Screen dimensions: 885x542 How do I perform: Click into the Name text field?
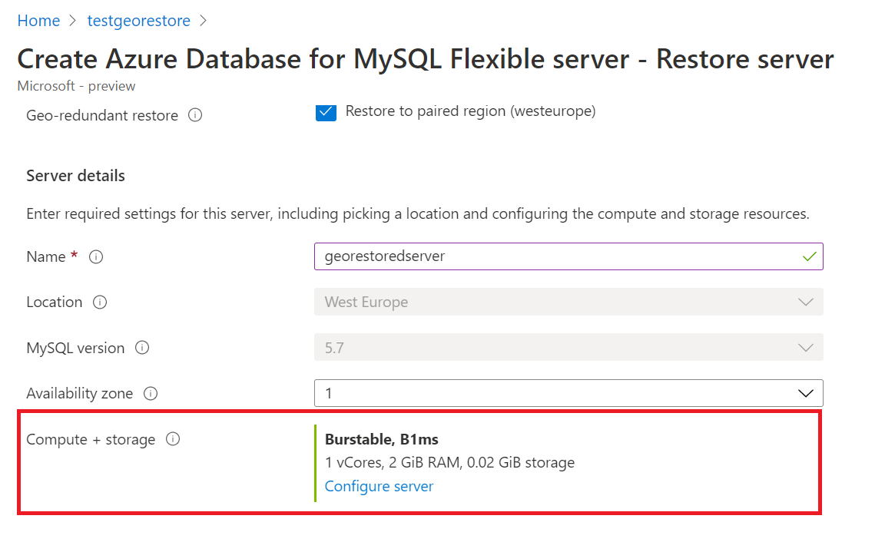(553, 256)
